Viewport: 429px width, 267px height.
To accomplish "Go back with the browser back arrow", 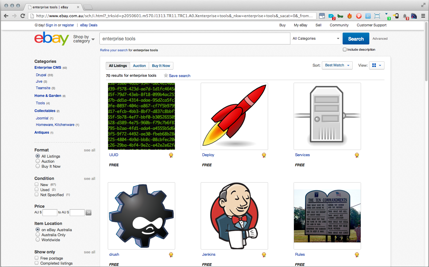I will [6, 16].
